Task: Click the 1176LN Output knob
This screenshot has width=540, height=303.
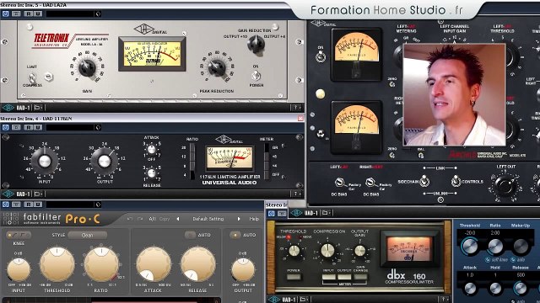Action: tap(105, 161)
